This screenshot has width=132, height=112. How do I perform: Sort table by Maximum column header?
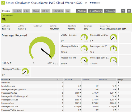pyautogui.click(x=103, y=79)
